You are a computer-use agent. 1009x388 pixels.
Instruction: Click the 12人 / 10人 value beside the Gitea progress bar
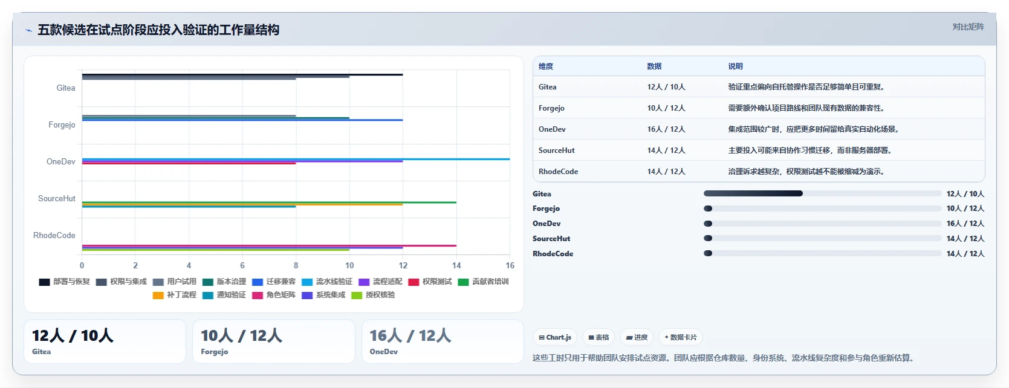click(965, 194)
